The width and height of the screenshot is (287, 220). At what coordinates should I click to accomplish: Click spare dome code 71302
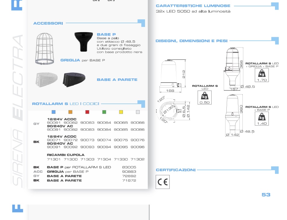coord(137,159)
